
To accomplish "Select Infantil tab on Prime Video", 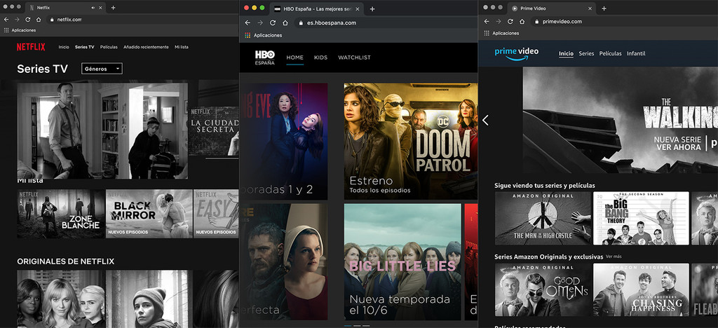I will pos(636,53).
